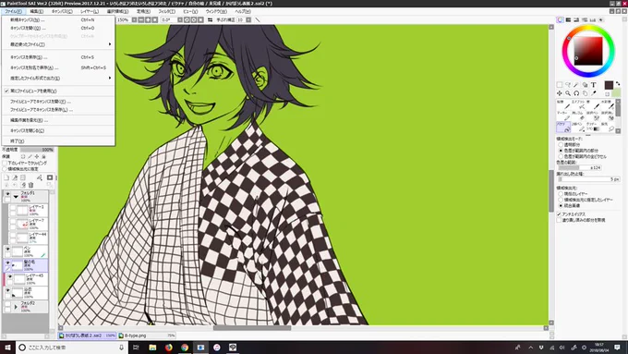
Task: Open 指定したファイル形式で出力 submenu
Action: point(58,79)
